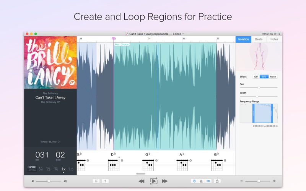This screenshot has height=191, width=306.
Task: Click the equalizer waves toolbar icon
Action: pyautogui.click(x=208, y=181)
